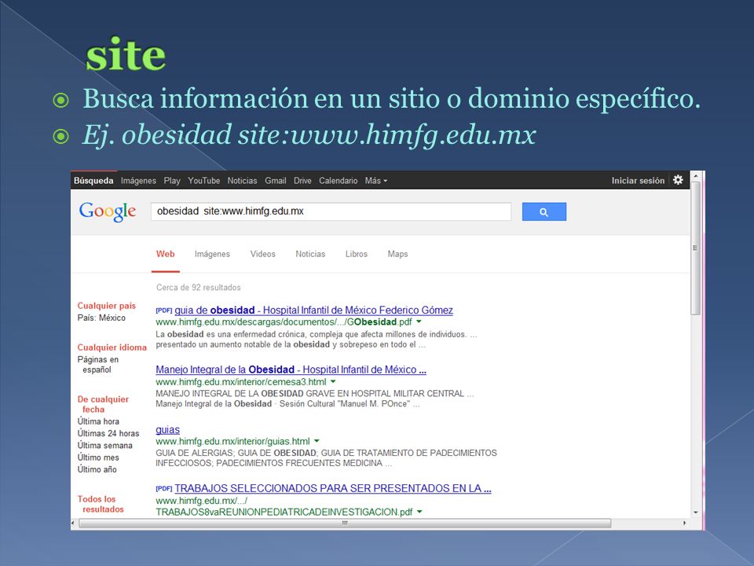Open dropdown arrow next to cemesa3.html URL
This screenshot has width=754, height=566.
pyautogui.click(x=333, y=382)
